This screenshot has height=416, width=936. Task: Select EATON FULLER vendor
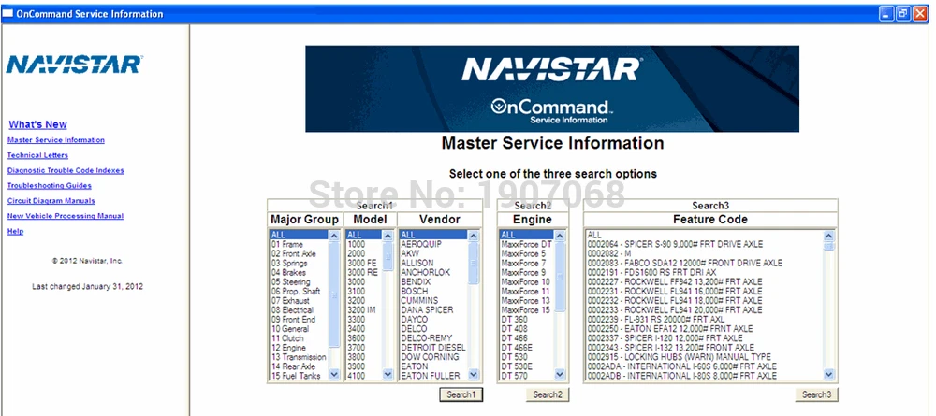[433, 376]
